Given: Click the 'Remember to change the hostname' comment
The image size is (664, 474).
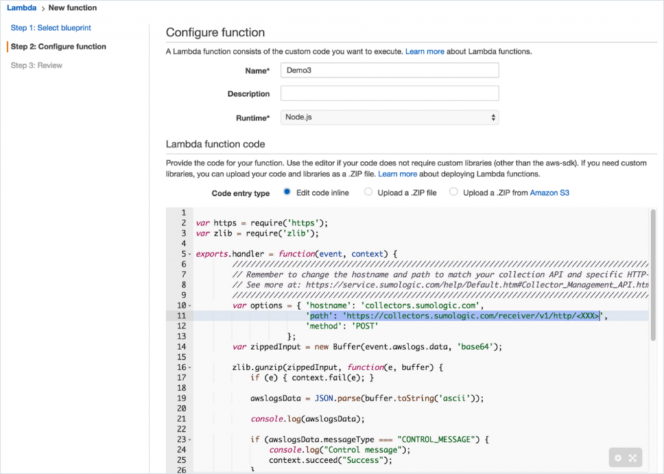Looking at the screenshot, I should (x=440, y=275).
